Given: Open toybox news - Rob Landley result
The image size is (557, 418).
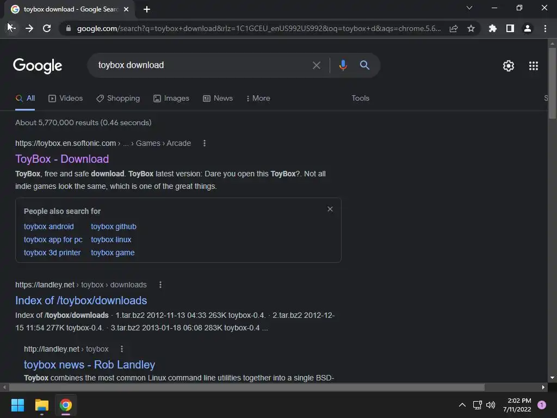Looking at the screenshot, I should tap(90, 365).
